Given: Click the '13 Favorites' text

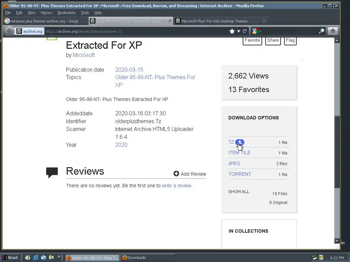Looking at the screenshot, I should pos(249,90).
